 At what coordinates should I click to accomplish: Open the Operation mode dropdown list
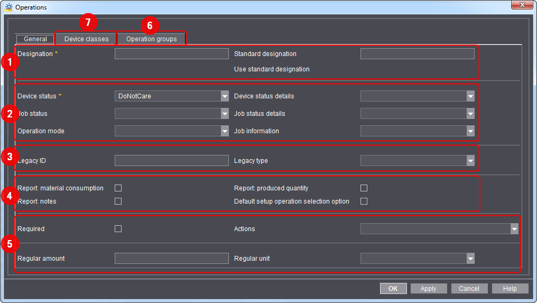pyautogui.click(x=171, y=131)
